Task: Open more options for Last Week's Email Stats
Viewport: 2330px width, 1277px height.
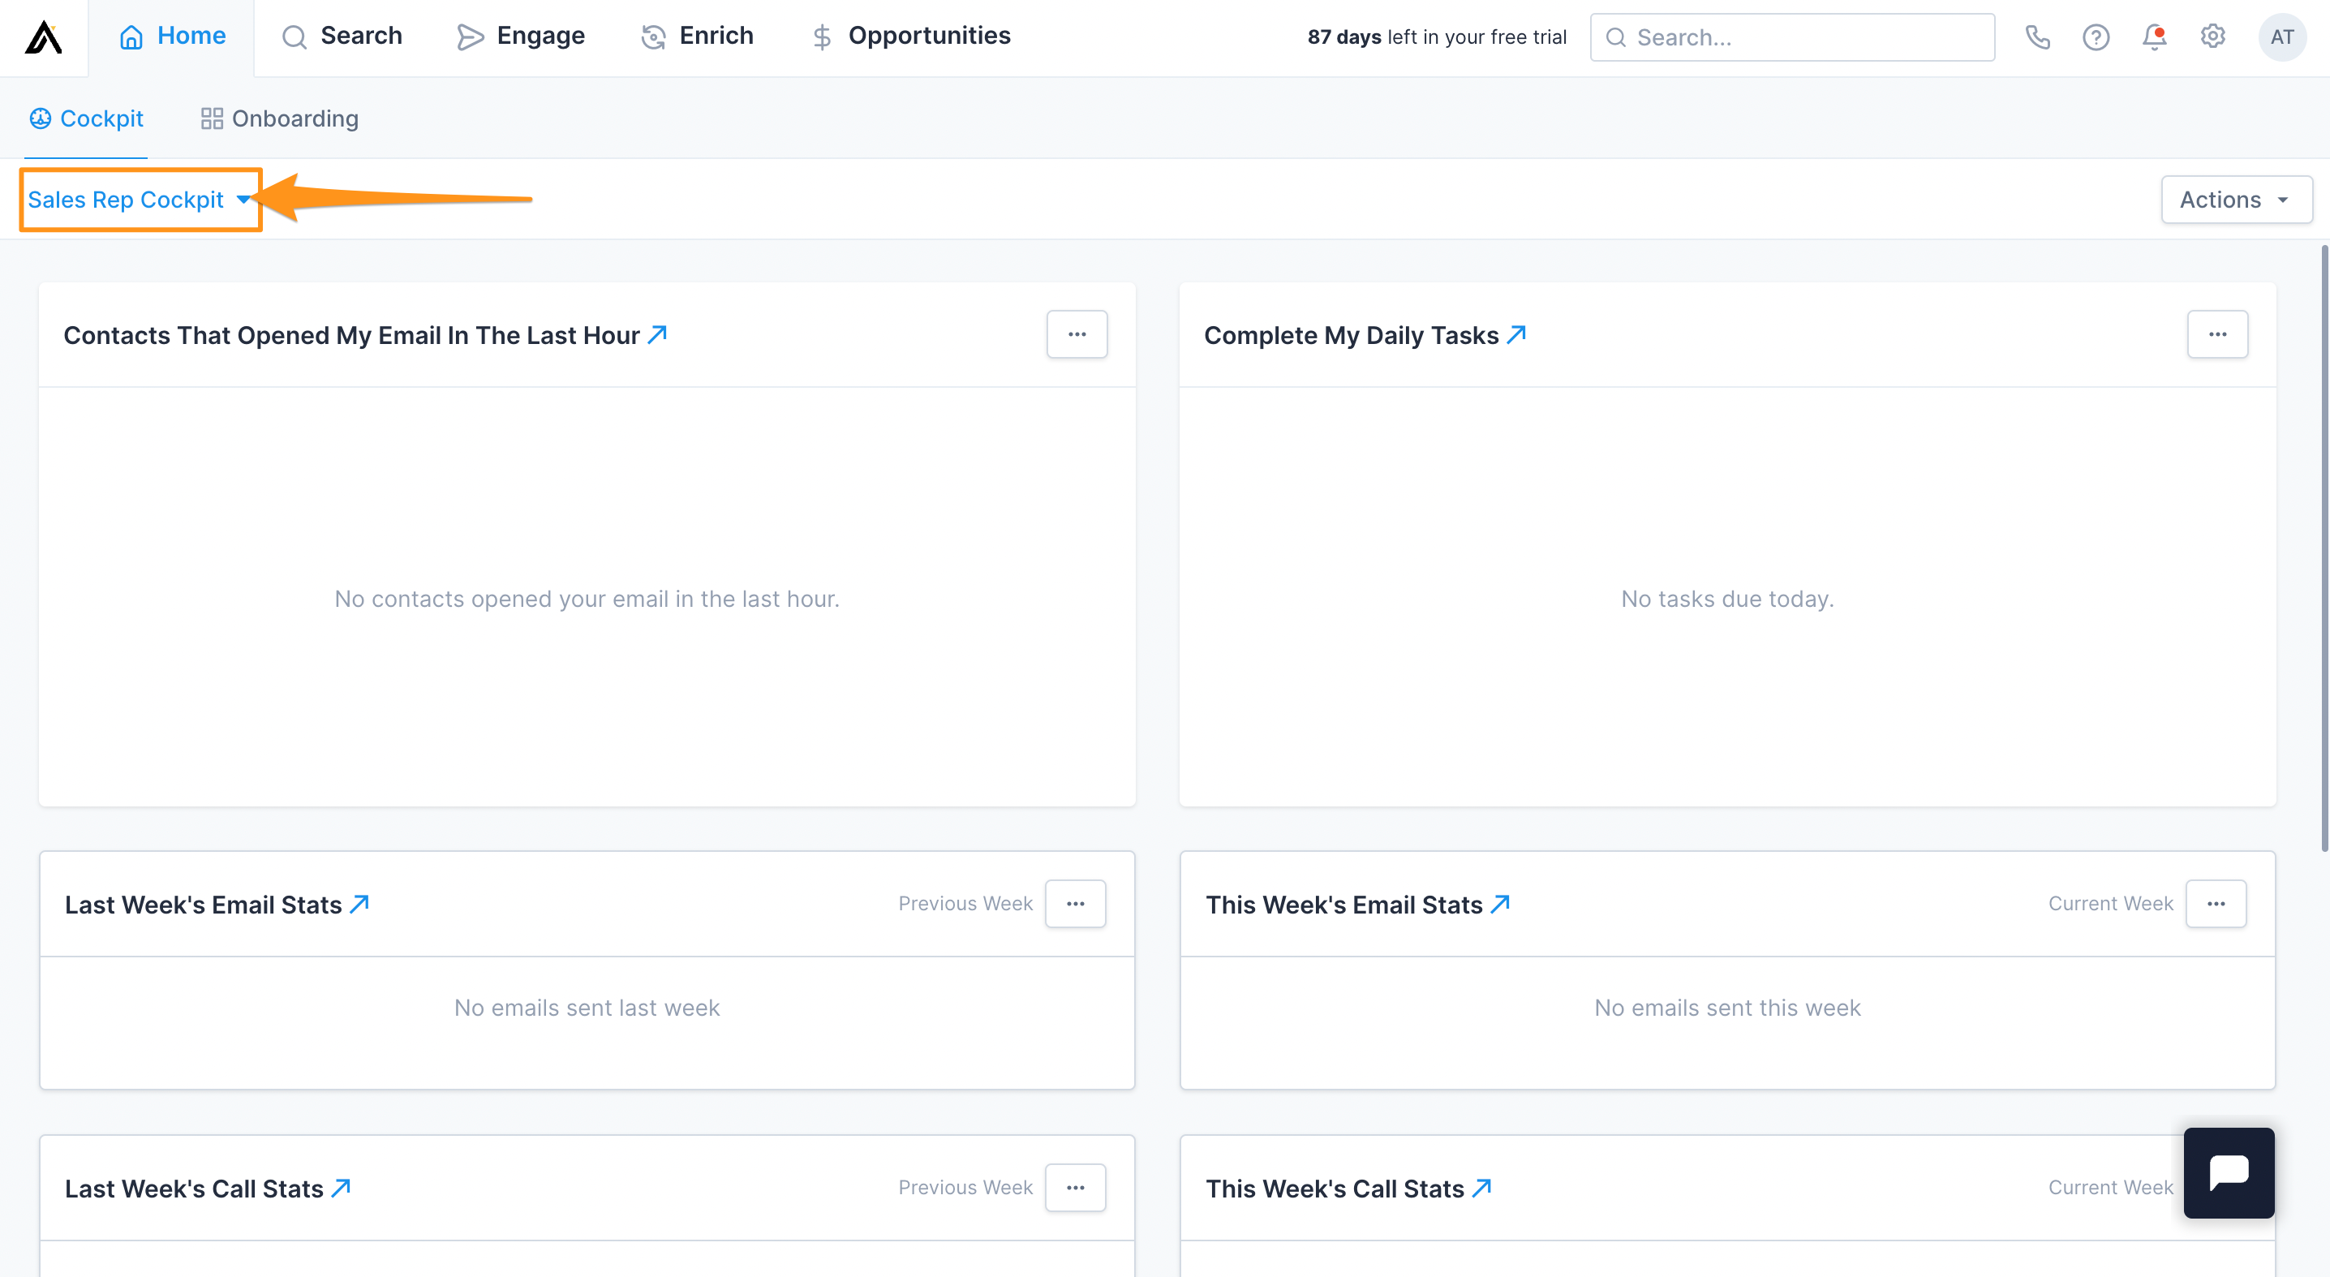Action: coord(1075,904)
